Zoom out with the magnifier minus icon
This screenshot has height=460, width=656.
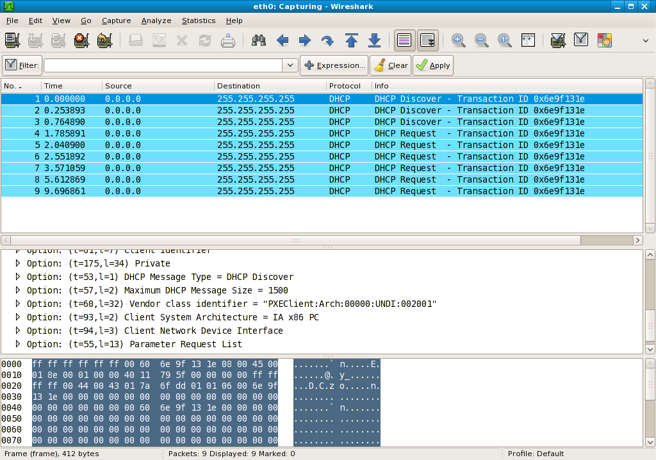[x=482, y=40]
